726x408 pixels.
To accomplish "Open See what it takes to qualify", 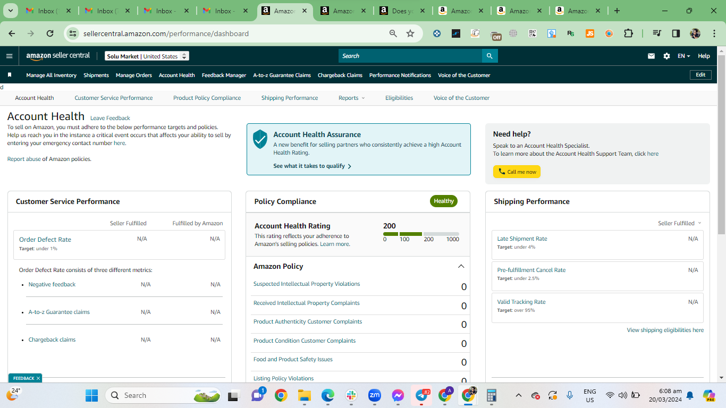I will (312, 166).
